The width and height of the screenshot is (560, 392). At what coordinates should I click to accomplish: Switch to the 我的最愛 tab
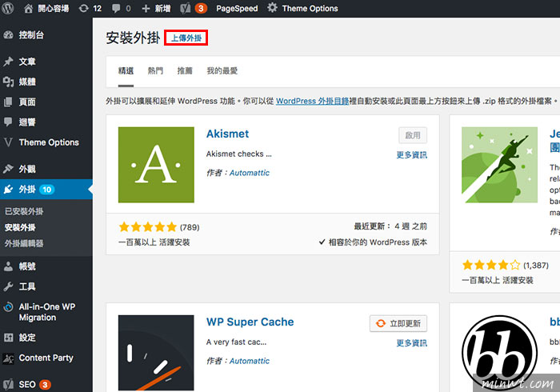[222, 71]
